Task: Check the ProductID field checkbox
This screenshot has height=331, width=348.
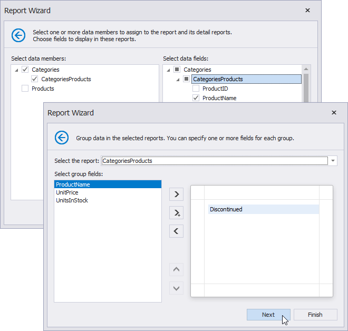Action: point(196,89)
